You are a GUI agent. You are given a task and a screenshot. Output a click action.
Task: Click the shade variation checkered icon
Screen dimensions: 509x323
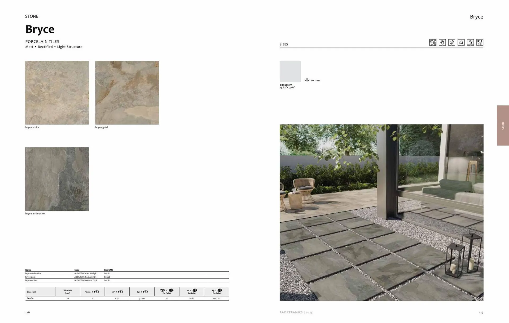click(x=433, y=43)
